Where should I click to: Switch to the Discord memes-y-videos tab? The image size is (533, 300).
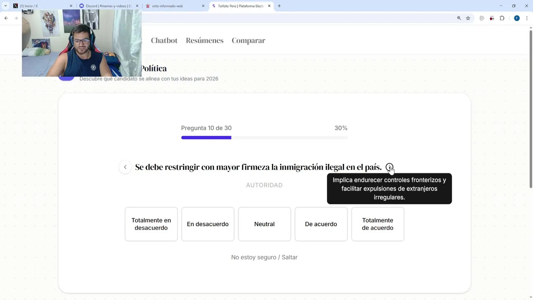[x=108, y=6]
